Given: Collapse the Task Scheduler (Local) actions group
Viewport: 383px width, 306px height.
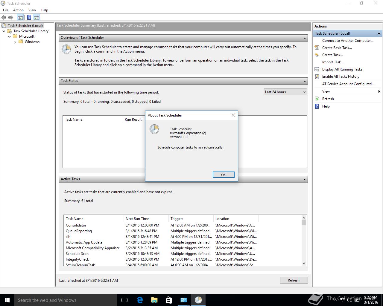Looking at the screenshot, I should click(x=379, y=33).
